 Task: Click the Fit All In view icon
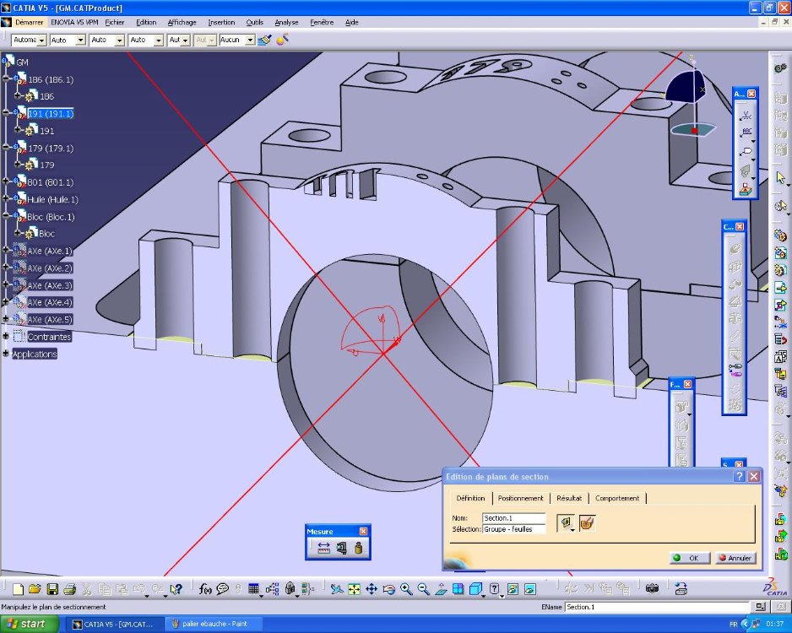point(354,589)
